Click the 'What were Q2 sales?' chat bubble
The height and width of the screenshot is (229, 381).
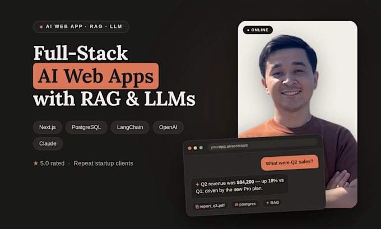(x=290, y=162)
